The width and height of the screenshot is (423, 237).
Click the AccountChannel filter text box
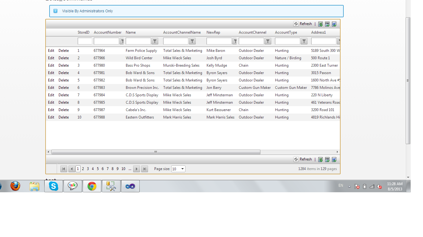pos(251,41)
